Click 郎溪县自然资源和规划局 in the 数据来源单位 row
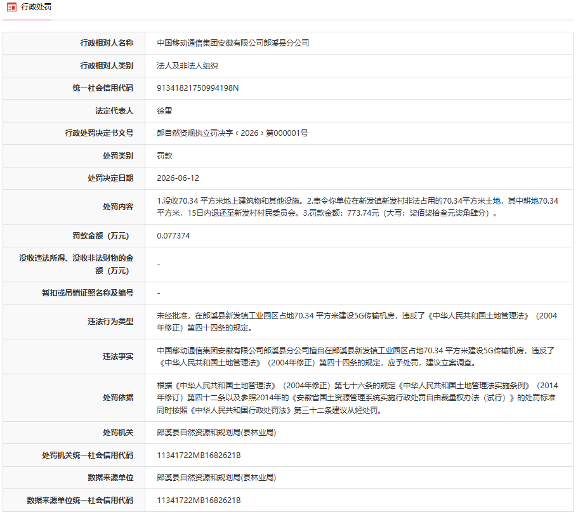This screenshot has height=517, width=578. point(216,478)
